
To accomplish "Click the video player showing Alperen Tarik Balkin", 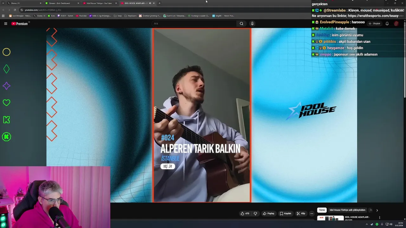I will pos(202,115).
